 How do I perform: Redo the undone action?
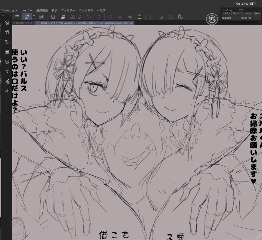[x=98, y=17]
